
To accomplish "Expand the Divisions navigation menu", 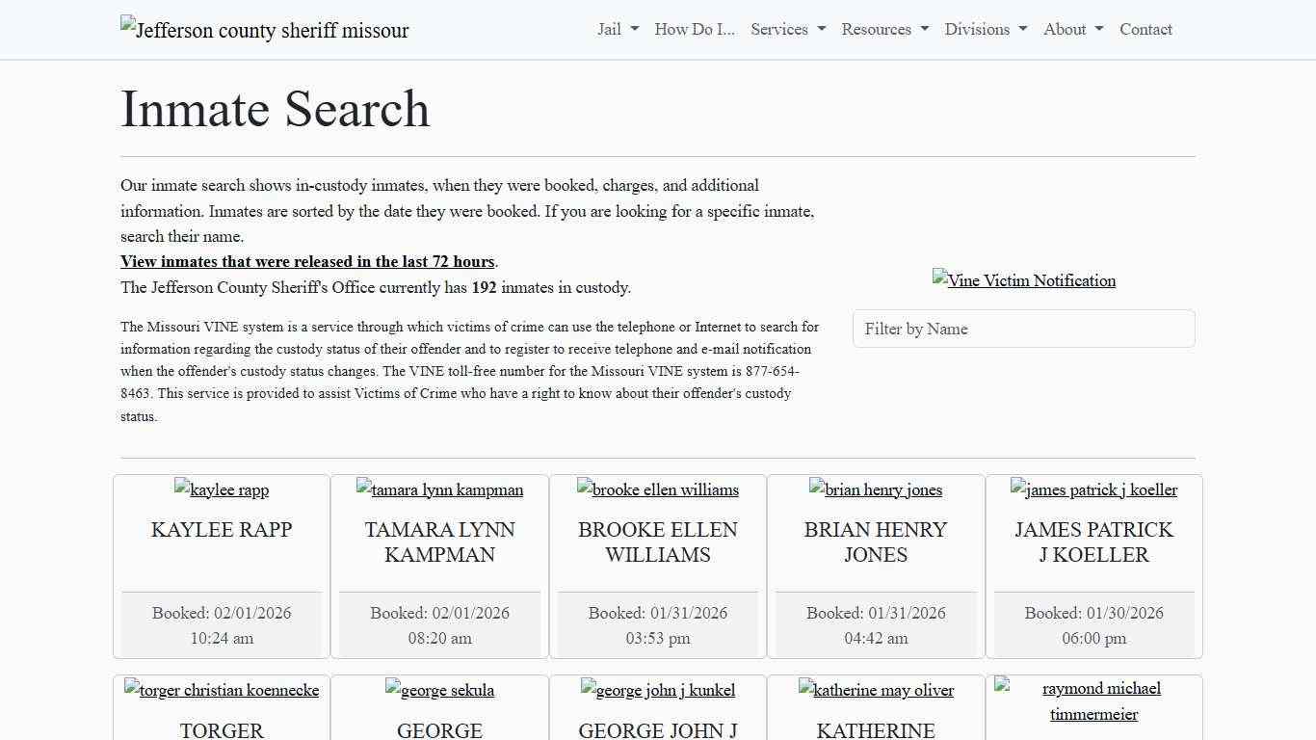I will 985,29.
